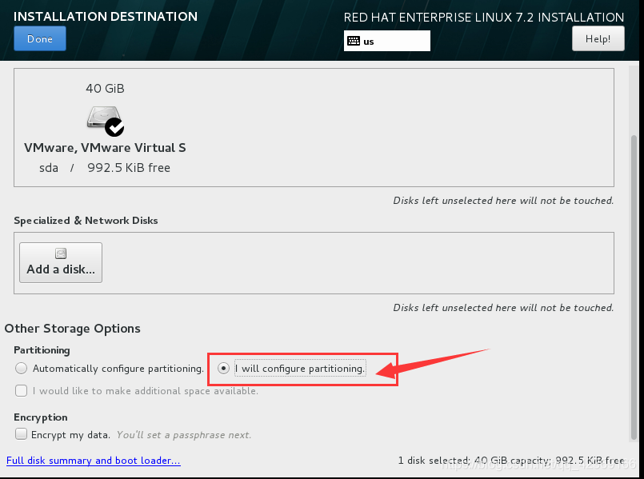Choose I will configure partitioning radio button

[x=223, y=368]
